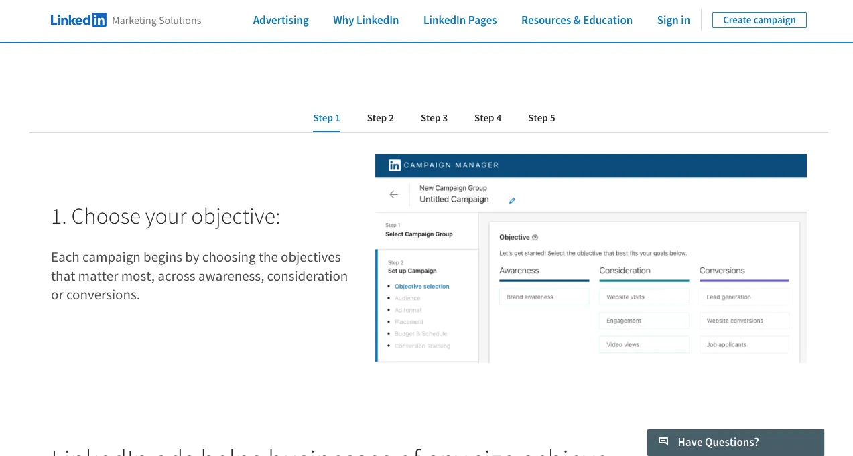Click the pencil edit icon by Untitled Campaign
Viewport: 853px width, 456px height.
click(x=512, y=200)
